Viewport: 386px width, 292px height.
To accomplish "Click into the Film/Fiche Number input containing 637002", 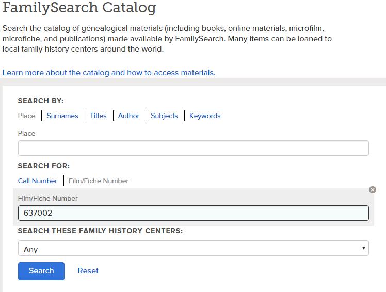I will (193, 213).
